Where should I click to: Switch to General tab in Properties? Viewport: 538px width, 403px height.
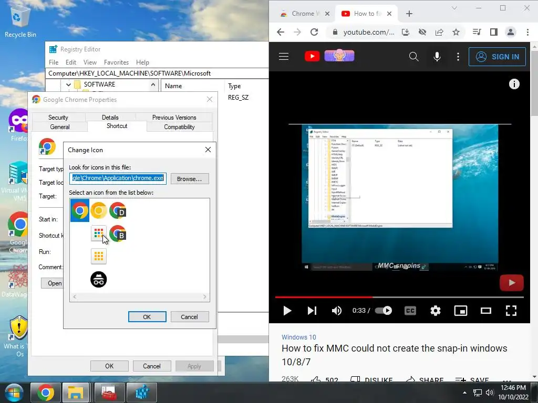point(60,127)
